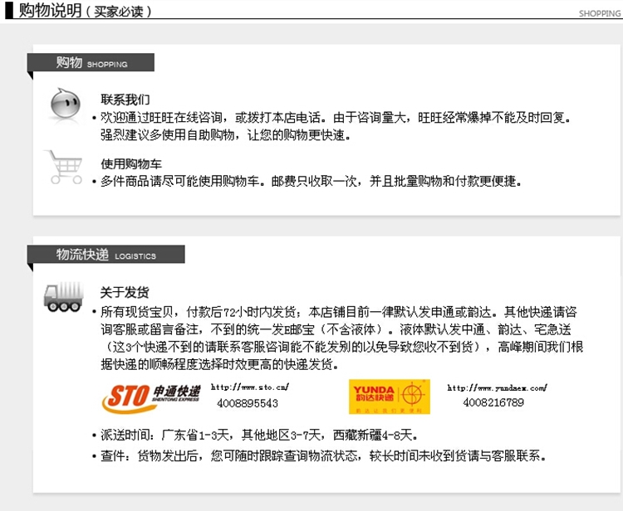
Task: Click Yunda phone number 4008216789
Action: pos(493,402)
